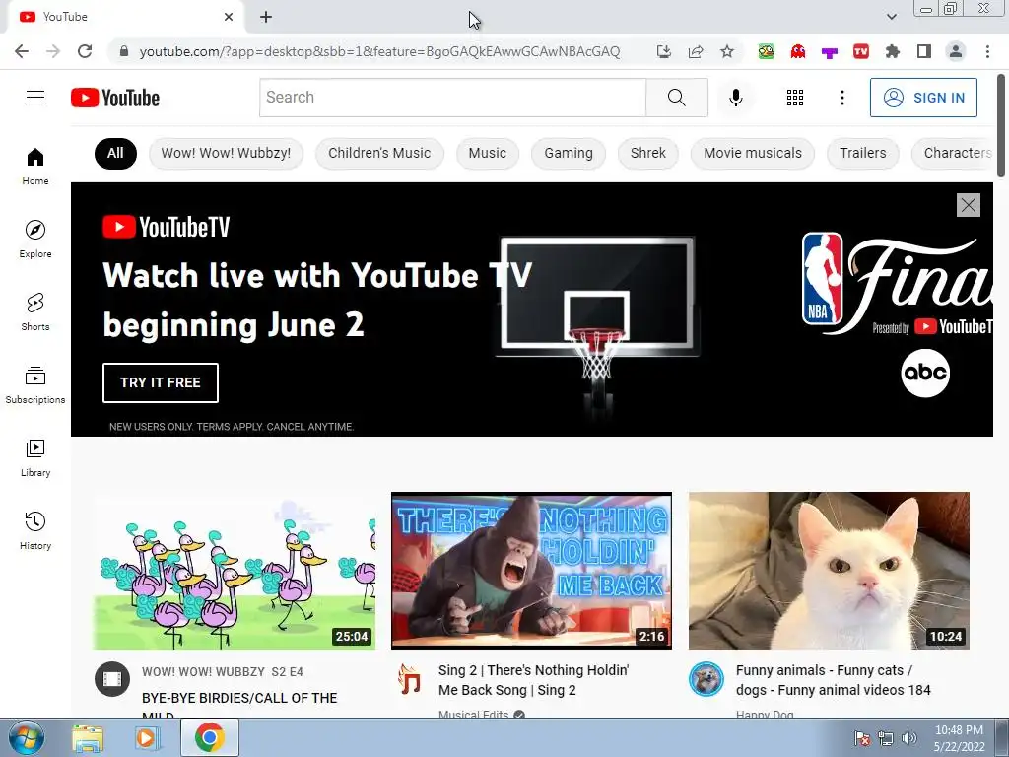Select the All filter chip
This screenshot has height=757, width=1009.
115,153
